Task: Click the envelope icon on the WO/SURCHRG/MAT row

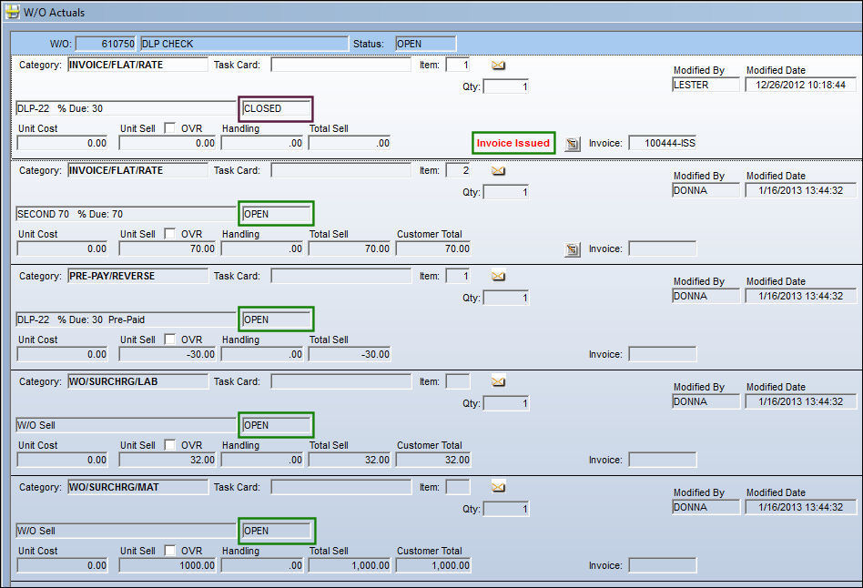Action: [x=498, y=488]
